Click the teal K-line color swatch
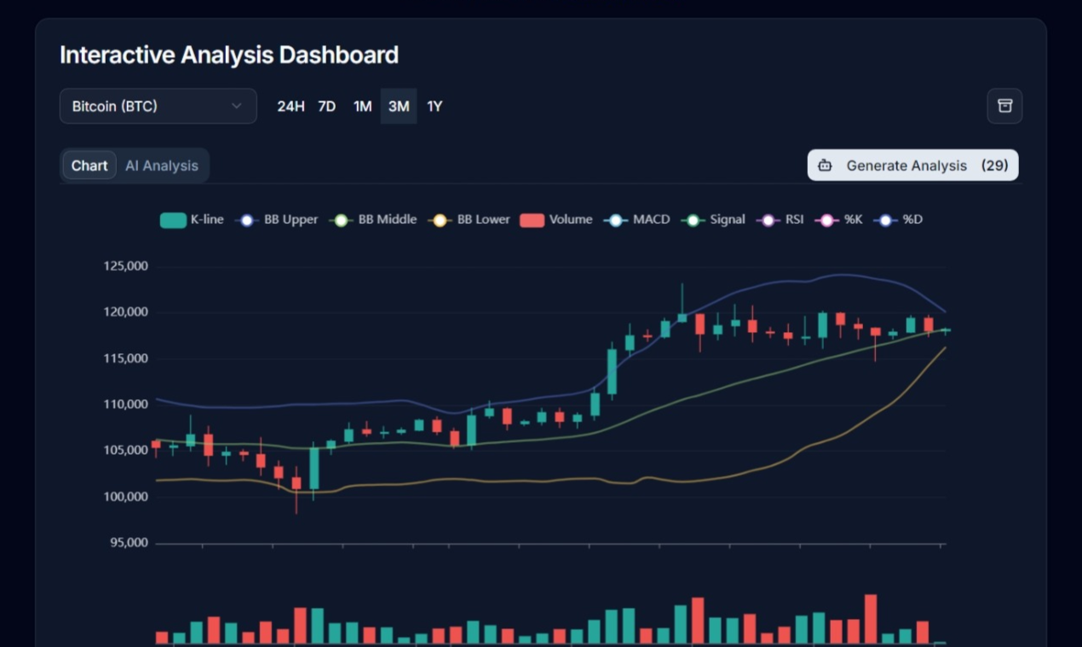1082x647 pixels. click(173, 220)
